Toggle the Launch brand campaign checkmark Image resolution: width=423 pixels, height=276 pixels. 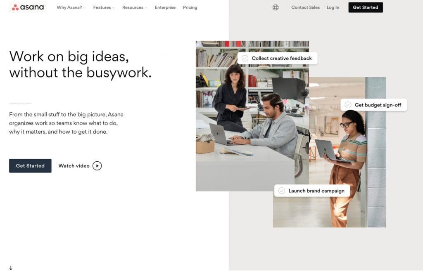pyautogui.click(x=282, y=191)
